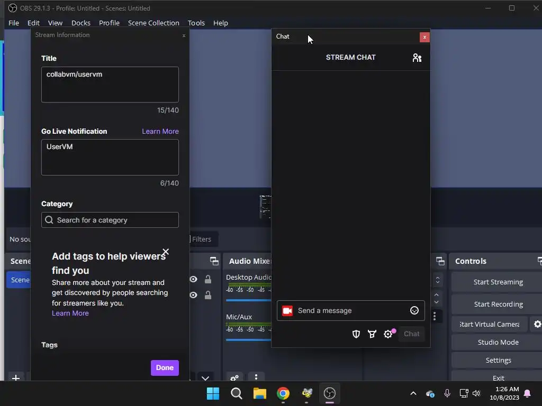The width and height of the screenshot is (542, 406).
Task: Open Learn More beside Go Live Notification
Action: click(160, 131)
